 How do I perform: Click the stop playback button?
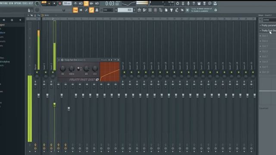pyautogui.click(x=54, y=3)
